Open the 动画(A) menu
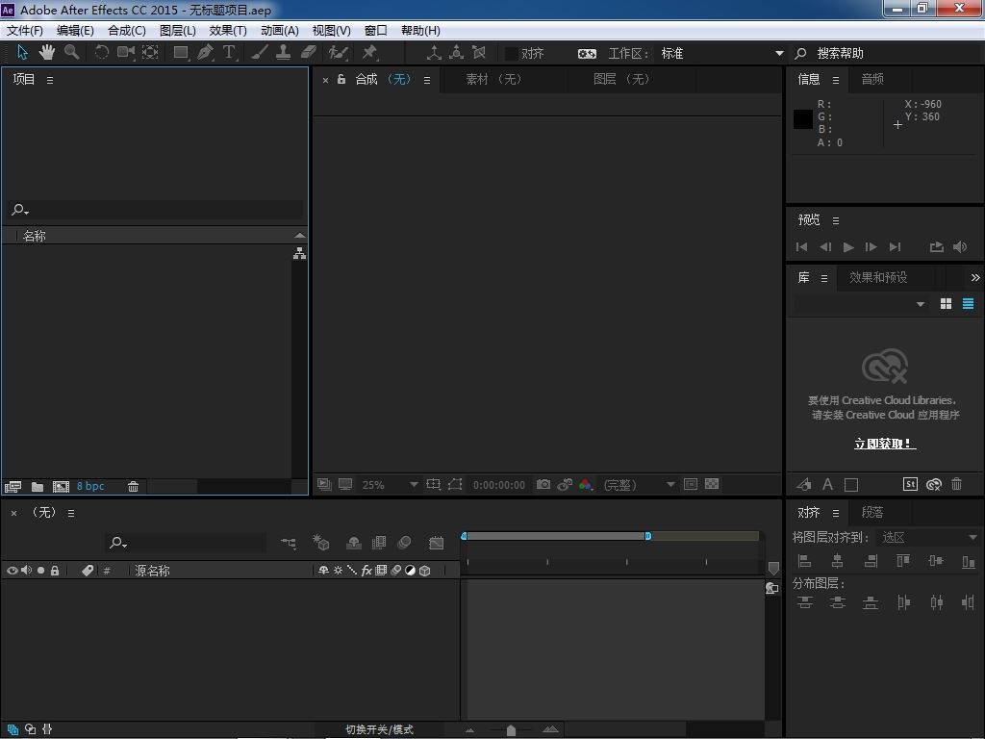The width and height of the screenshot is (985, 739). click(280, 30)
